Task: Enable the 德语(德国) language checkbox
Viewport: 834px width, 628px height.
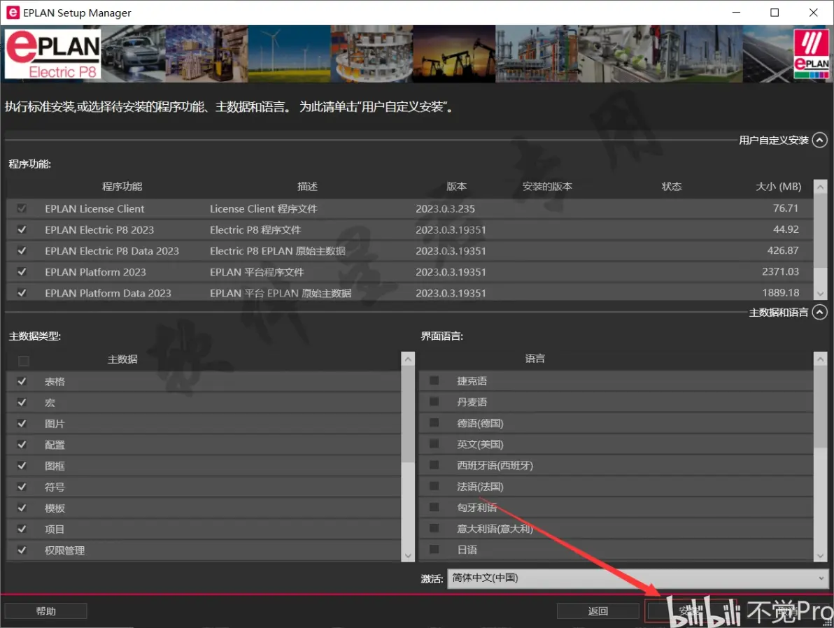Action: point(434,422)
